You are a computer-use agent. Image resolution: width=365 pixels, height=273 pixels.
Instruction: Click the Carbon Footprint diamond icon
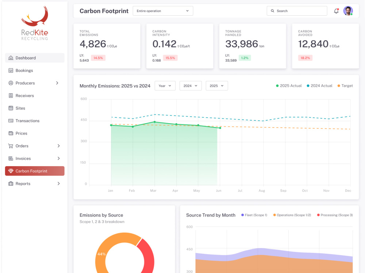(11, 171)
